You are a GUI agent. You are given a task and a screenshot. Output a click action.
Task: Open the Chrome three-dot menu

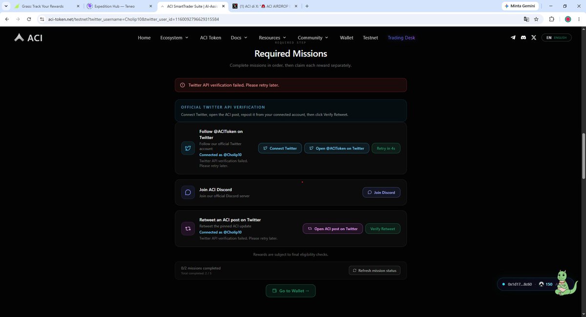(580, 19)
